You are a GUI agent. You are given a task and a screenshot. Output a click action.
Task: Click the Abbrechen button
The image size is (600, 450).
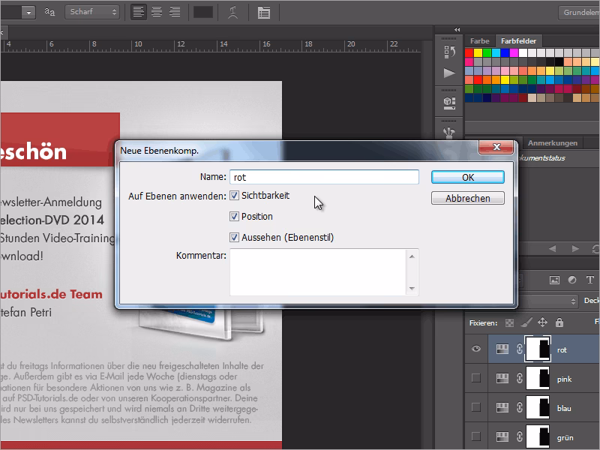point(467,197)
